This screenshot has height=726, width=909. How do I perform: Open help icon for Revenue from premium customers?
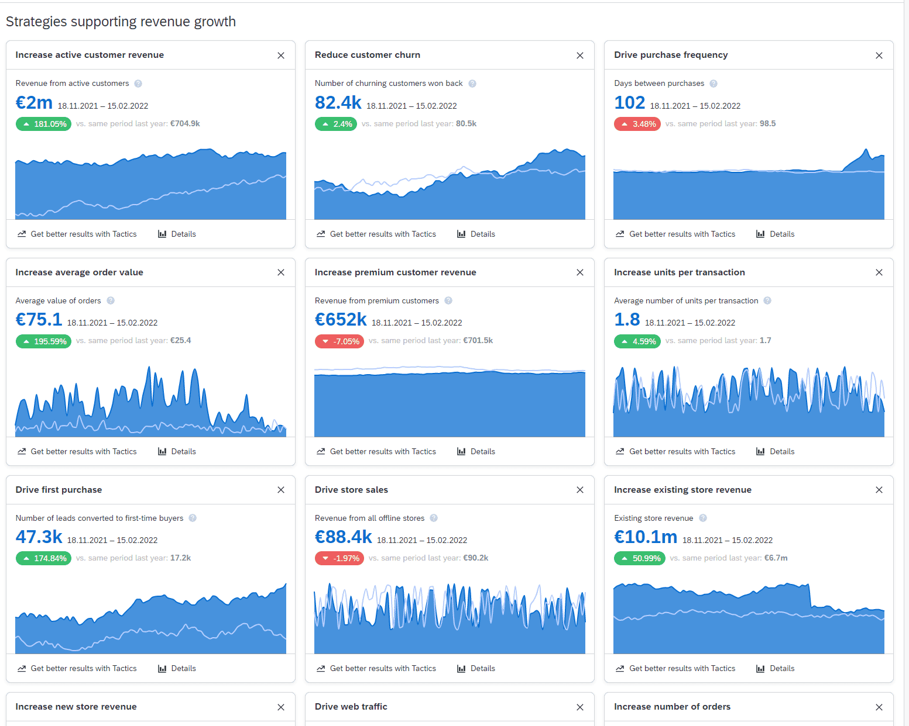[448, 300]
